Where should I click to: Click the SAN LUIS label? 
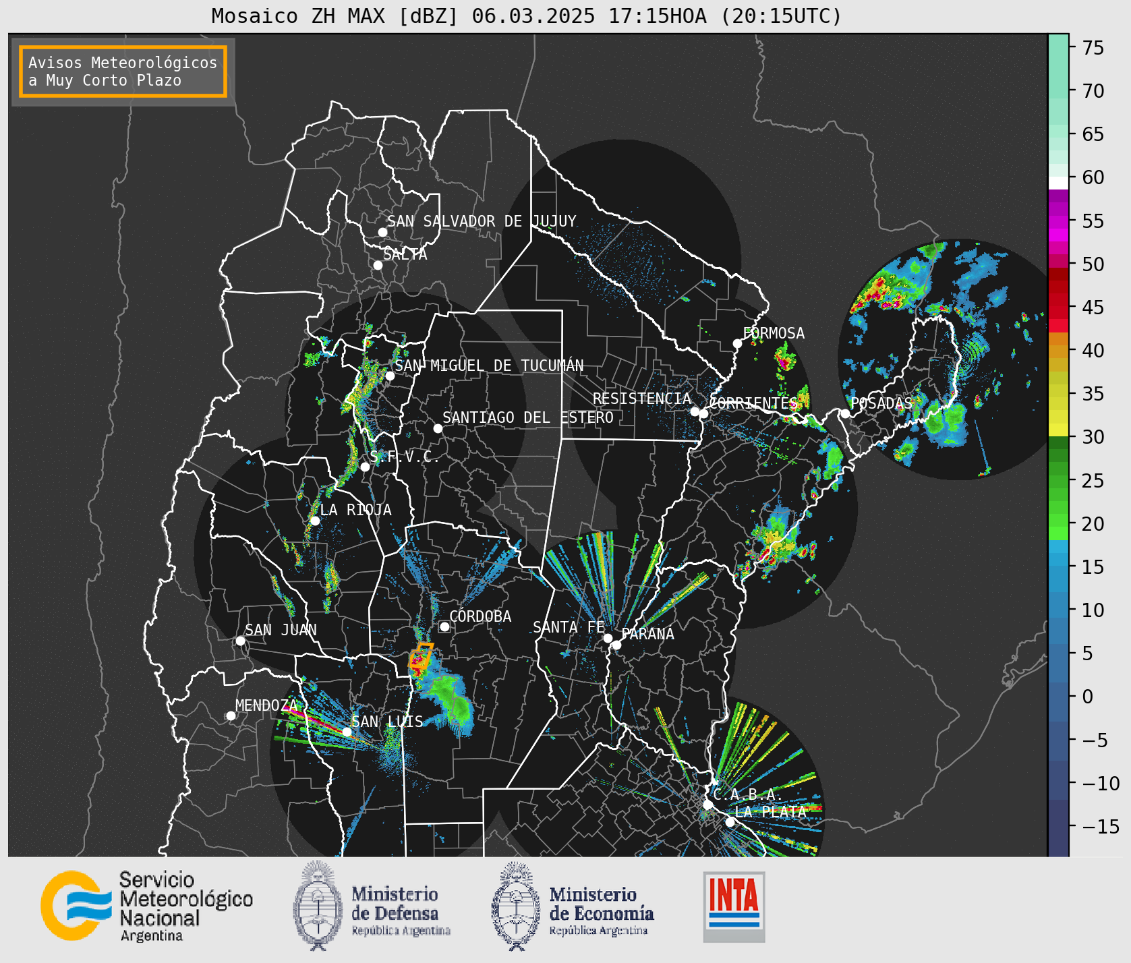pyautogui.click(x=387, y=722)
